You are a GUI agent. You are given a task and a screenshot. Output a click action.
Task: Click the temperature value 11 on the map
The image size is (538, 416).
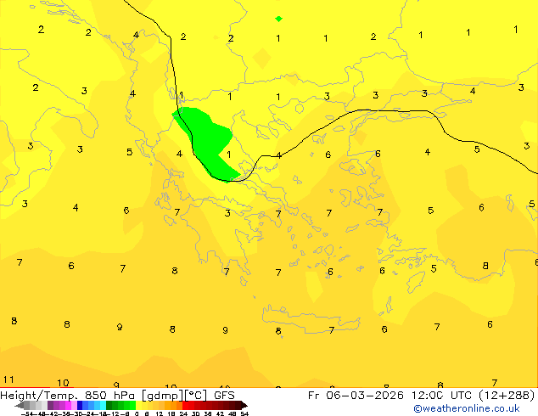pos(8,379)
